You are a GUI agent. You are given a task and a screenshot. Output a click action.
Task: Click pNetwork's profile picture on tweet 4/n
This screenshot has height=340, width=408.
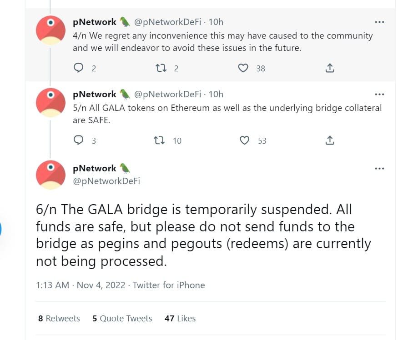click(50, 29)
